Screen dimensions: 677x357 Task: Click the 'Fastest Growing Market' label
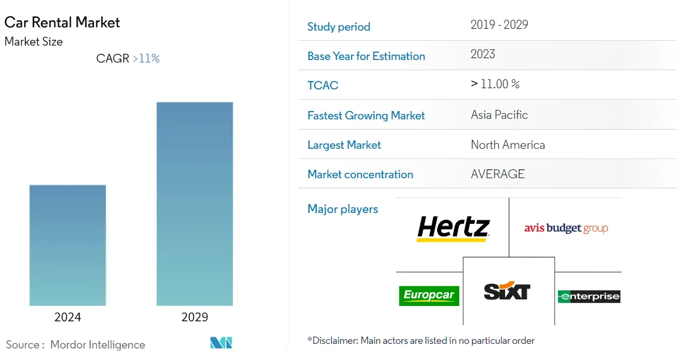(366, 115)
